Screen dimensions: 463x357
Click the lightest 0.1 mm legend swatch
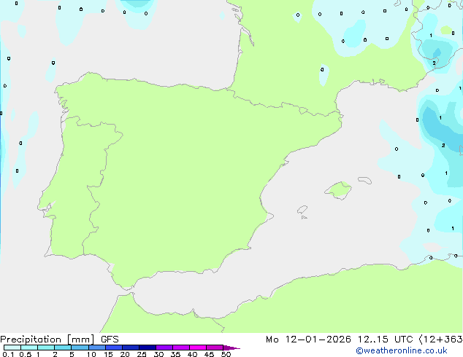[x=12, y=348]
